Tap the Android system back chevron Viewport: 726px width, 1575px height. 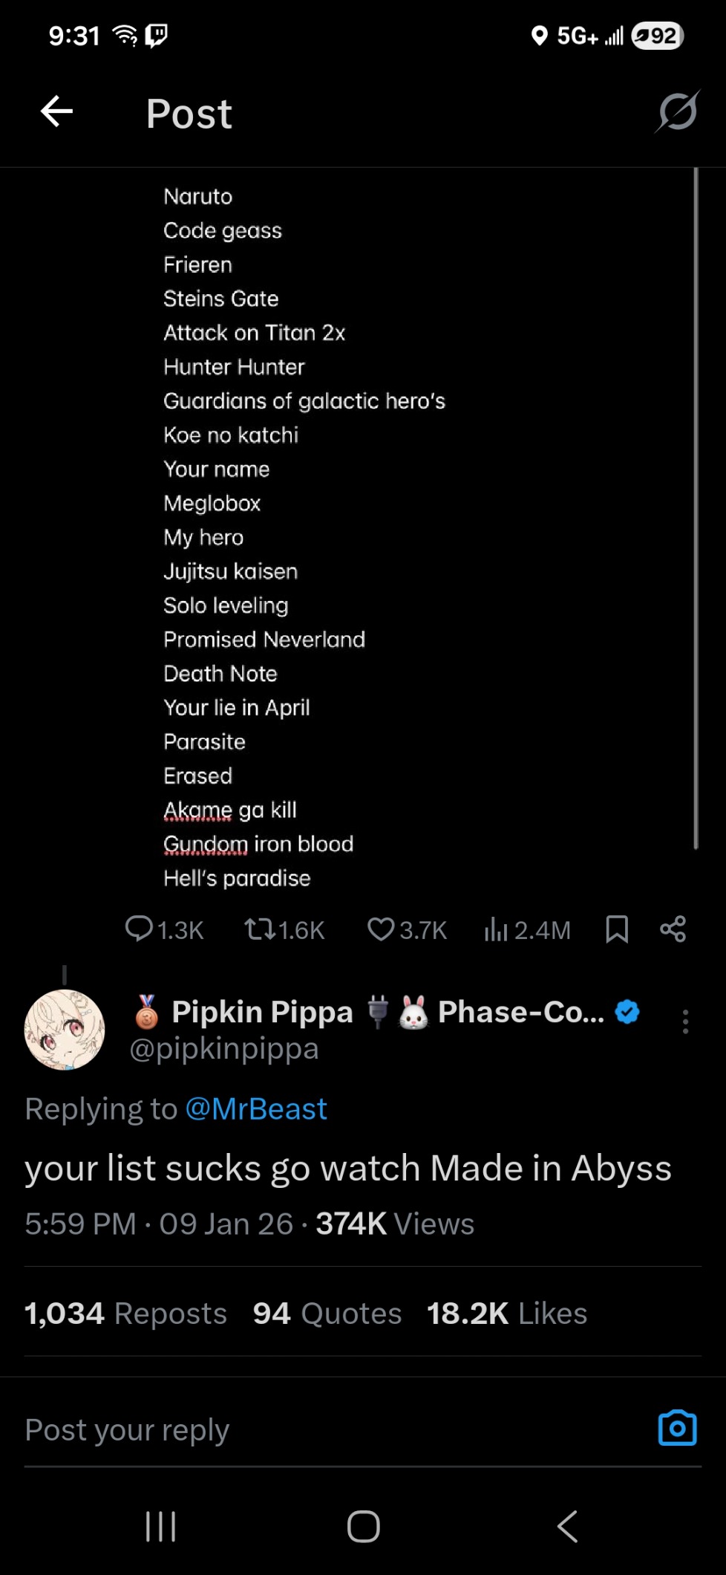pyautogui.click(x=567, y=1527)
